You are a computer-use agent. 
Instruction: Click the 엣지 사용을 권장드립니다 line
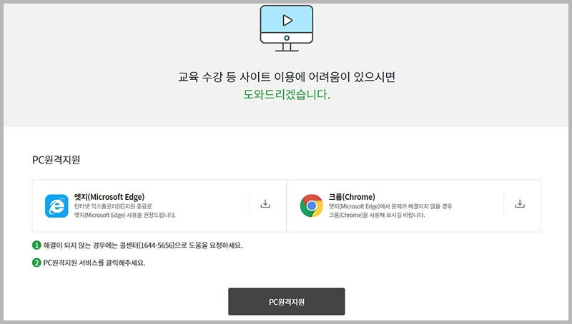tap(124, 215)
